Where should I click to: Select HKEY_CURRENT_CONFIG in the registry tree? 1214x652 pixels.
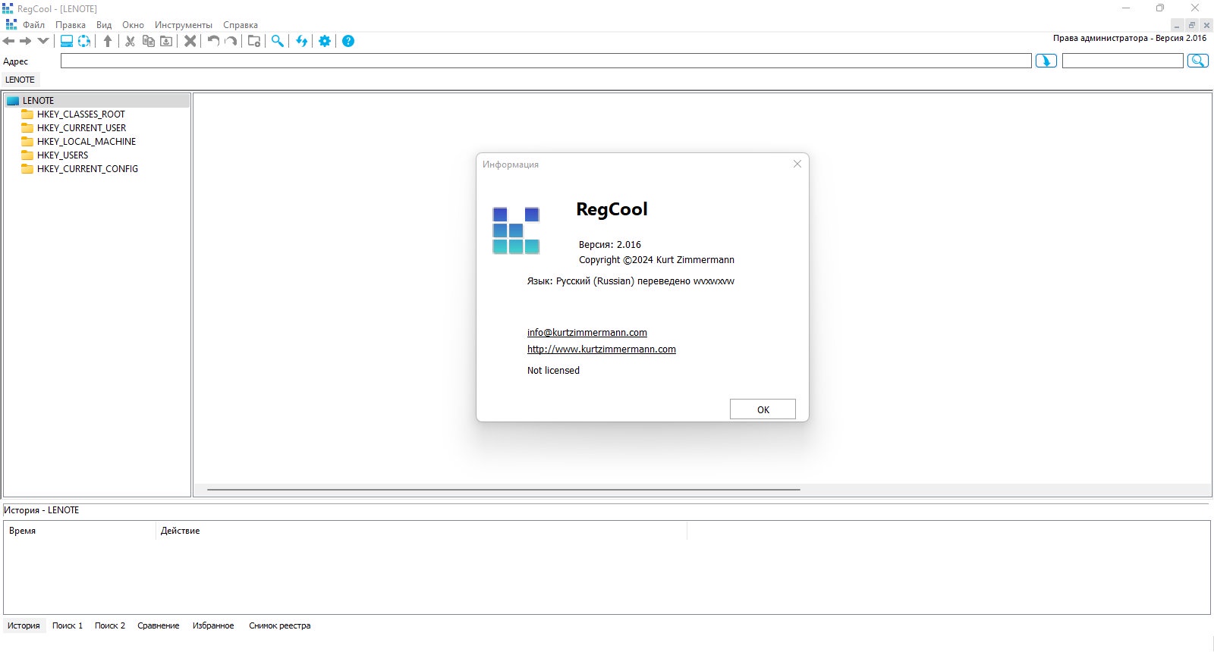tap(87, 169)
